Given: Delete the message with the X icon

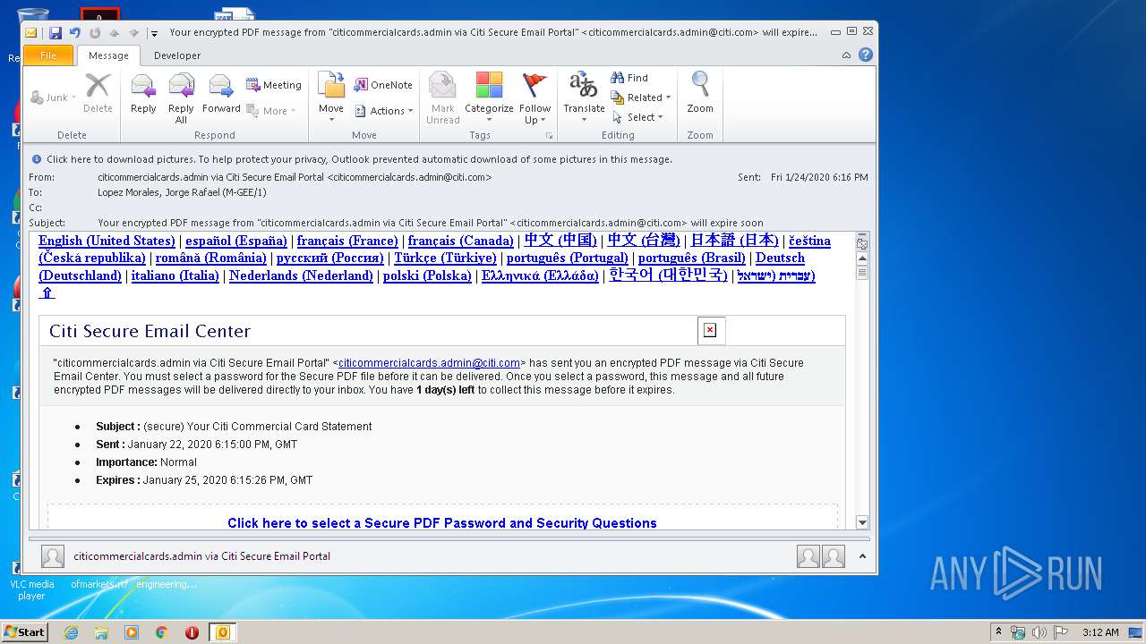Looking at the screenshot, I should click(x=98, y=94).
